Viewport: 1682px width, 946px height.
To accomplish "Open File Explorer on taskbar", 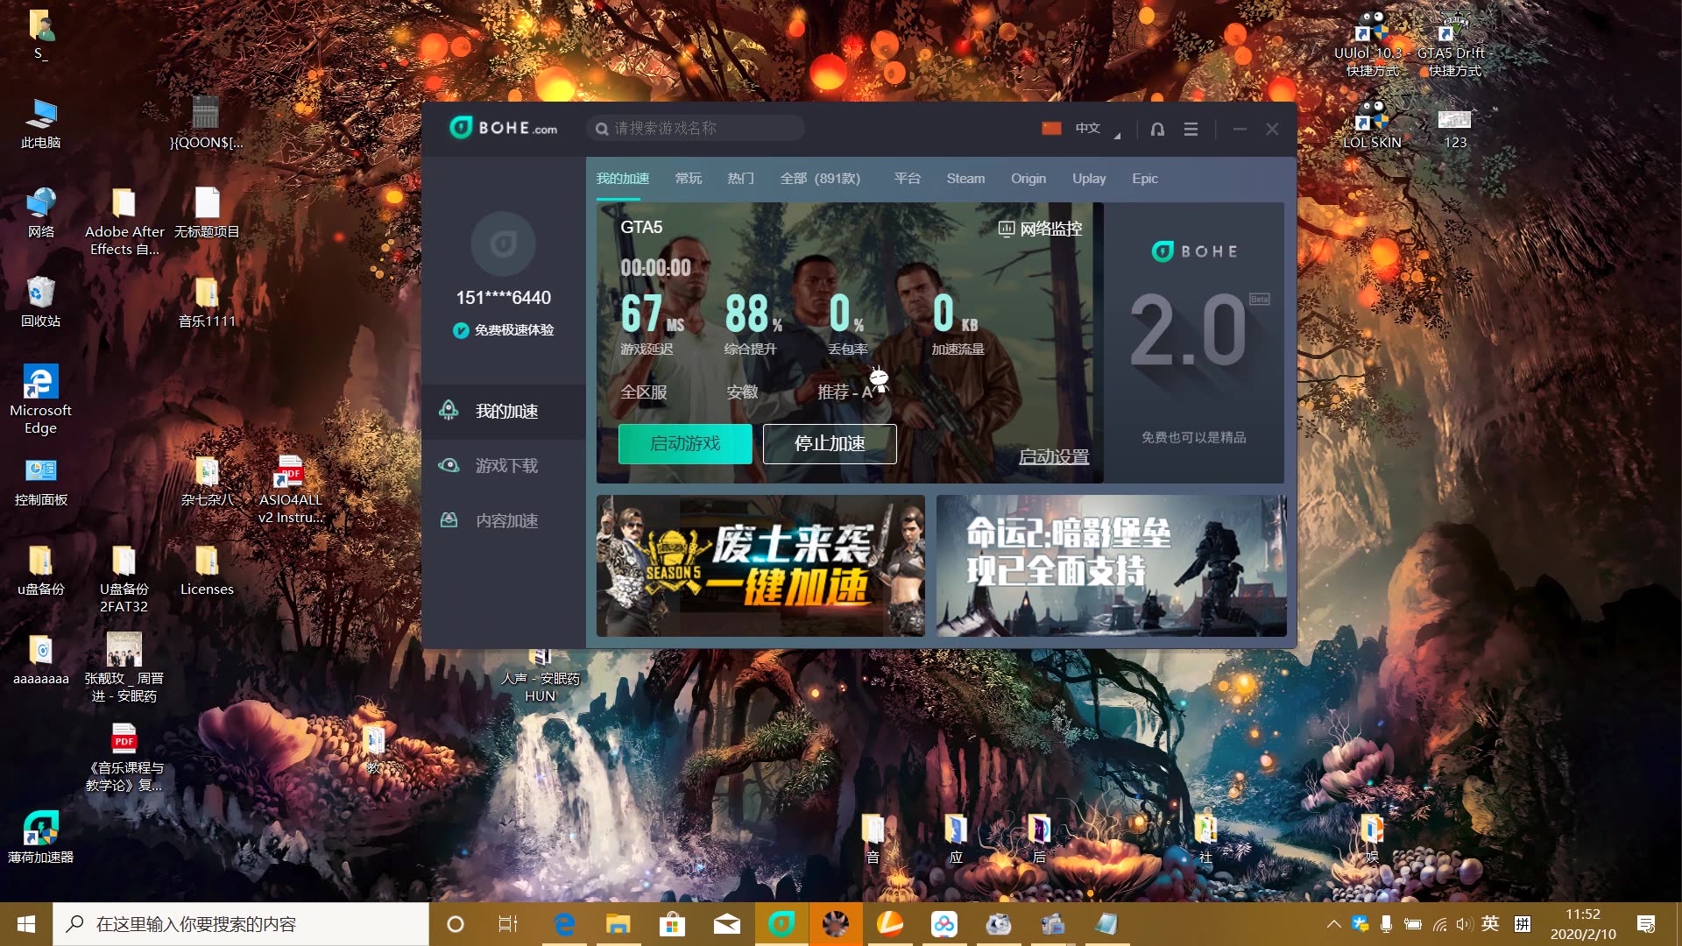I will pos(618,924).
